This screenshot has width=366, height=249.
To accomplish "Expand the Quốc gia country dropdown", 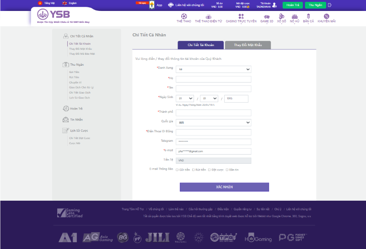I will tap(214, 123).
